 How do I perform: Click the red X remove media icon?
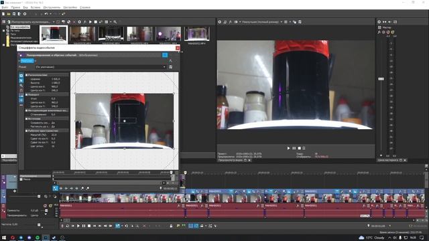point(74,22)
